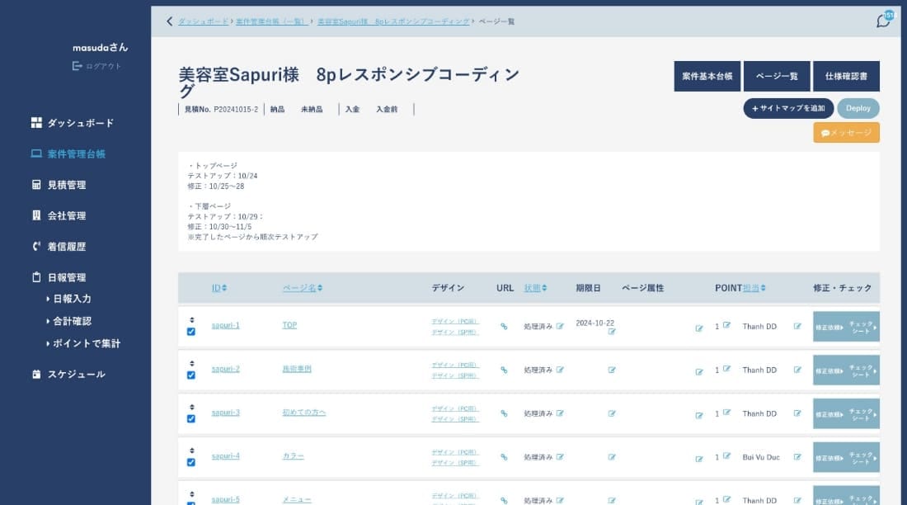Click the edit pencil beside Thanh DD on sapuri-1
The height and width of the screenshot is (505, 907).
tap(797, 326)
